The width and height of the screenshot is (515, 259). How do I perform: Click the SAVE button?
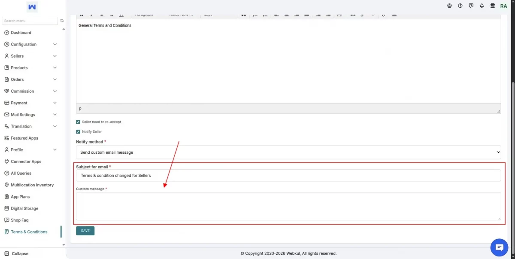click(x=85, y=231)
